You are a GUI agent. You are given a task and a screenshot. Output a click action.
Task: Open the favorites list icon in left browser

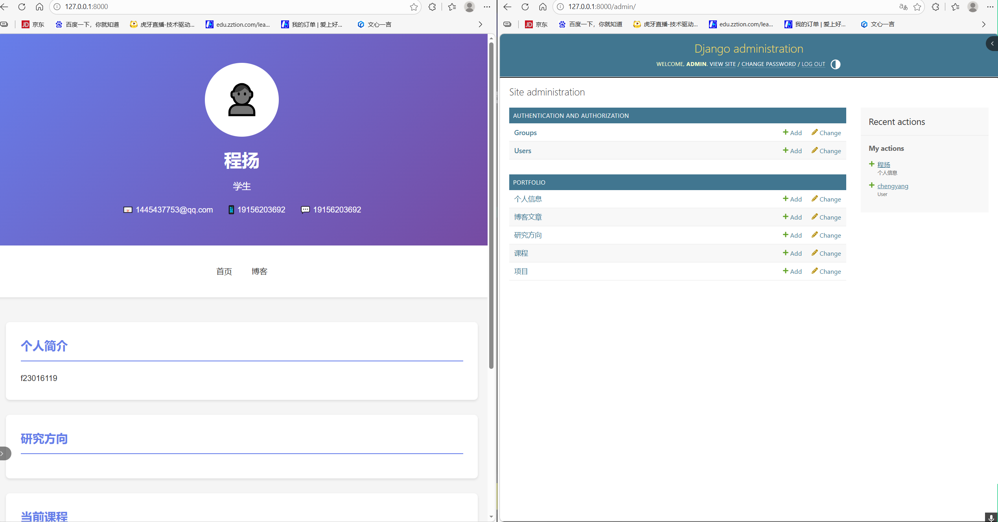point(452,7)
